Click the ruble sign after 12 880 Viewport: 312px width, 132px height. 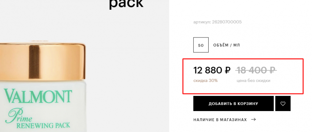coord(227,70)
